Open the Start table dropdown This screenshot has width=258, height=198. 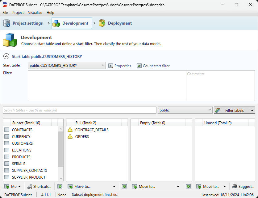pos(103,66)
